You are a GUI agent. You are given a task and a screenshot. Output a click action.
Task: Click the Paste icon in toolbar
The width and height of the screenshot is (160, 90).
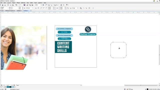coord(13,5)
